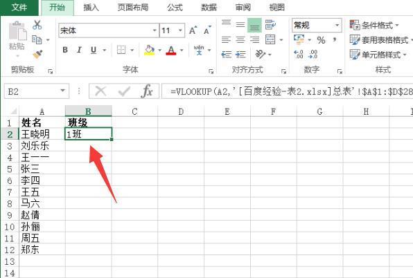
Task: Click the formula bar Cancel X
Action: [100, 91]
